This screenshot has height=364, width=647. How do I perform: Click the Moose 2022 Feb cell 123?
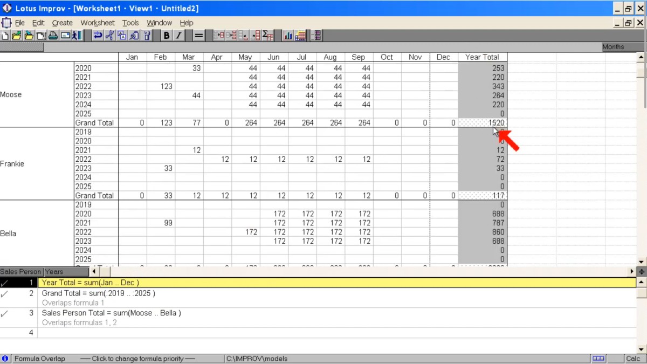coord(161,86)
